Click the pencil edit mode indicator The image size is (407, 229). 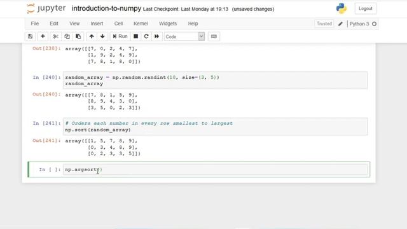340,24
